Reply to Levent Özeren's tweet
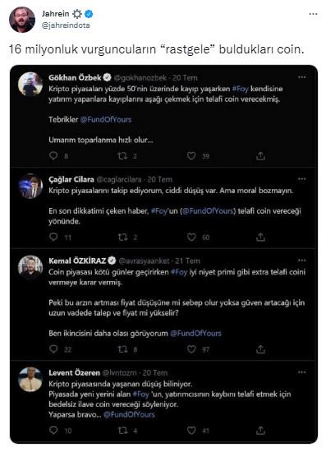The width and height of the screenshot is (326, 452). [53, 431]
